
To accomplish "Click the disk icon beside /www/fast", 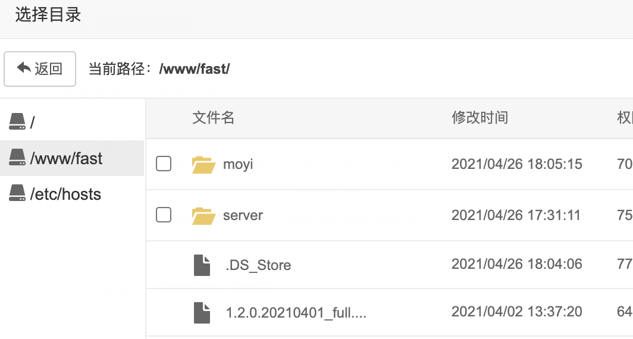I will [17, 158].
